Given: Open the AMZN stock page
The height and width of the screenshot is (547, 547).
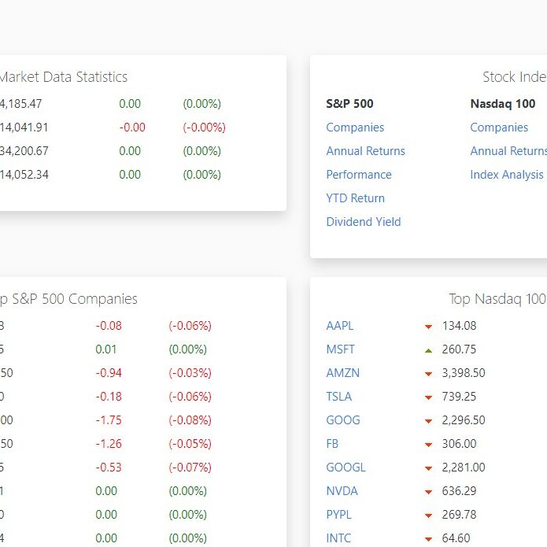Looking at the screenshot, I should click(x=342, y=373).
